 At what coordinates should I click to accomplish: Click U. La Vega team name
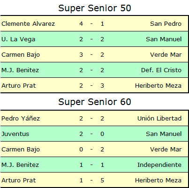(18, 39)
